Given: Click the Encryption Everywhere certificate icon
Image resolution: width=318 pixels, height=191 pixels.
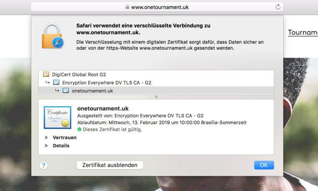Looking at the screenshot, I should (x=56, y=83).
